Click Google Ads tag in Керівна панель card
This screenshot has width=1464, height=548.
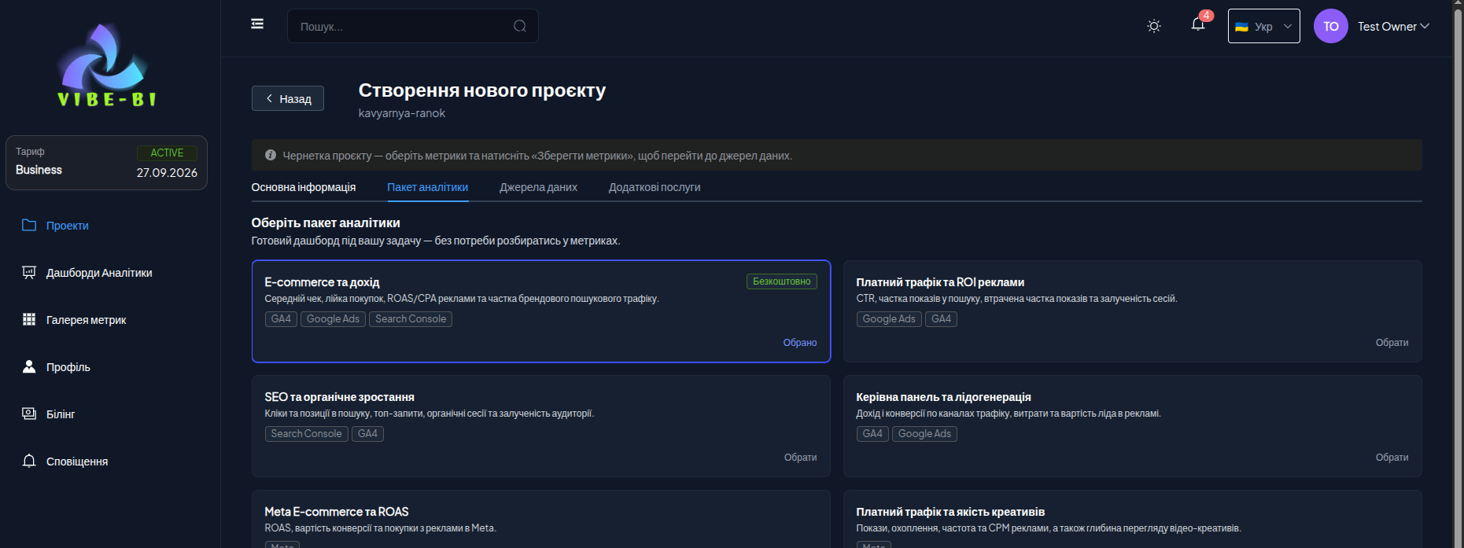pyautogui.click(x=924, y=434)
